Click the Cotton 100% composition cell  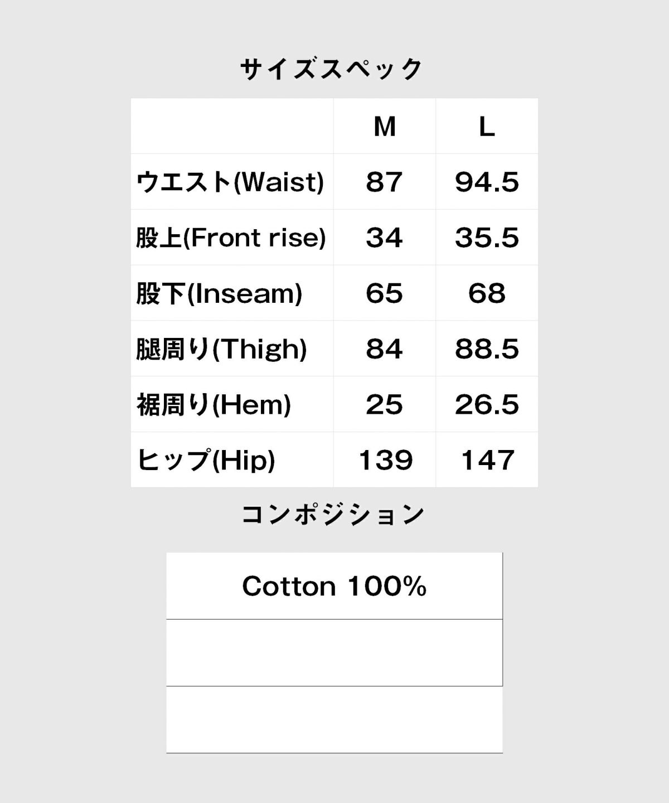[x=334, y=586]
